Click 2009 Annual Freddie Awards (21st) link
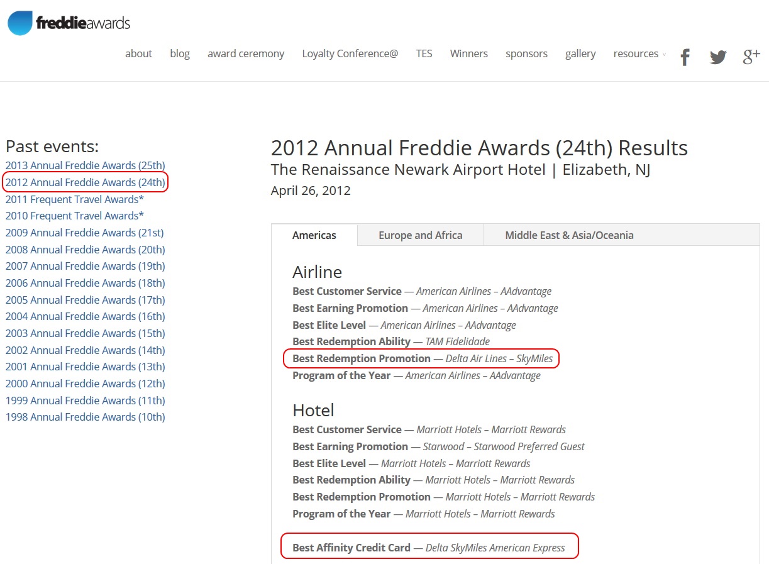The image size is (769, 564). tap(84, 233)
